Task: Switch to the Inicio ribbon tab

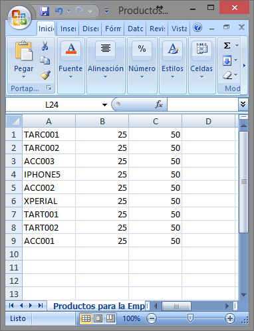Action: 46,29
